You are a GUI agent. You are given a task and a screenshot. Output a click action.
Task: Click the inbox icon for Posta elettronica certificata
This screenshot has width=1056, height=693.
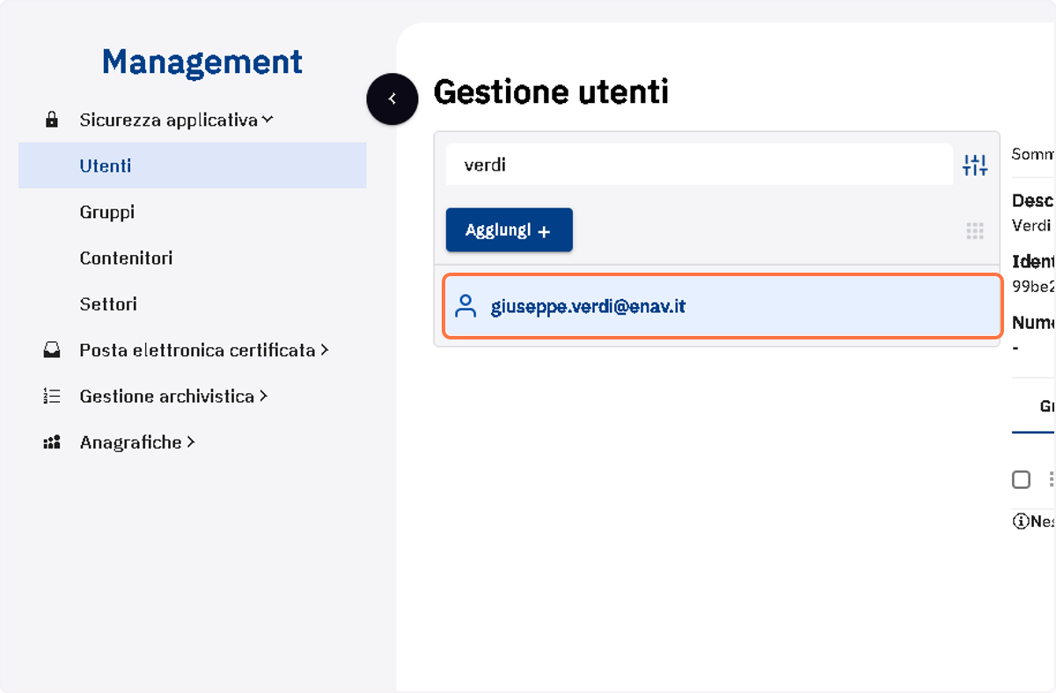(52, 350)
